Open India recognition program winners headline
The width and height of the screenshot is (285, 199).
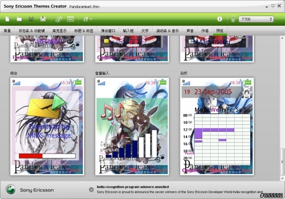click(133, 187)
